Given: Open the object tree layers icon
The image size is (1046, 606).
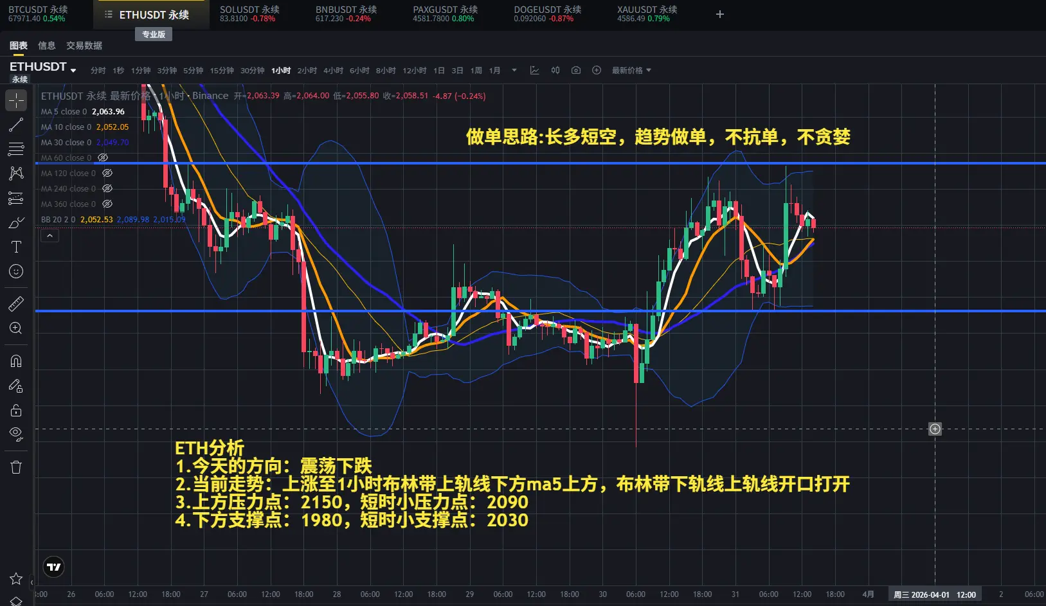Looking at the screenshot, I should click(16, 601).
